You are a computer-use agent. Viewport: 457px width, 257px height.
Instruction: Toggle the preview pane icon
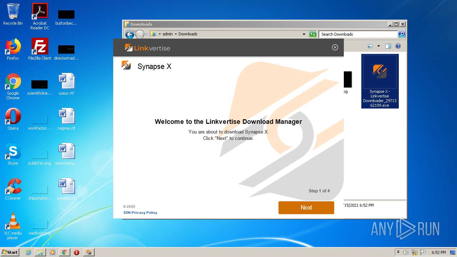388,46
